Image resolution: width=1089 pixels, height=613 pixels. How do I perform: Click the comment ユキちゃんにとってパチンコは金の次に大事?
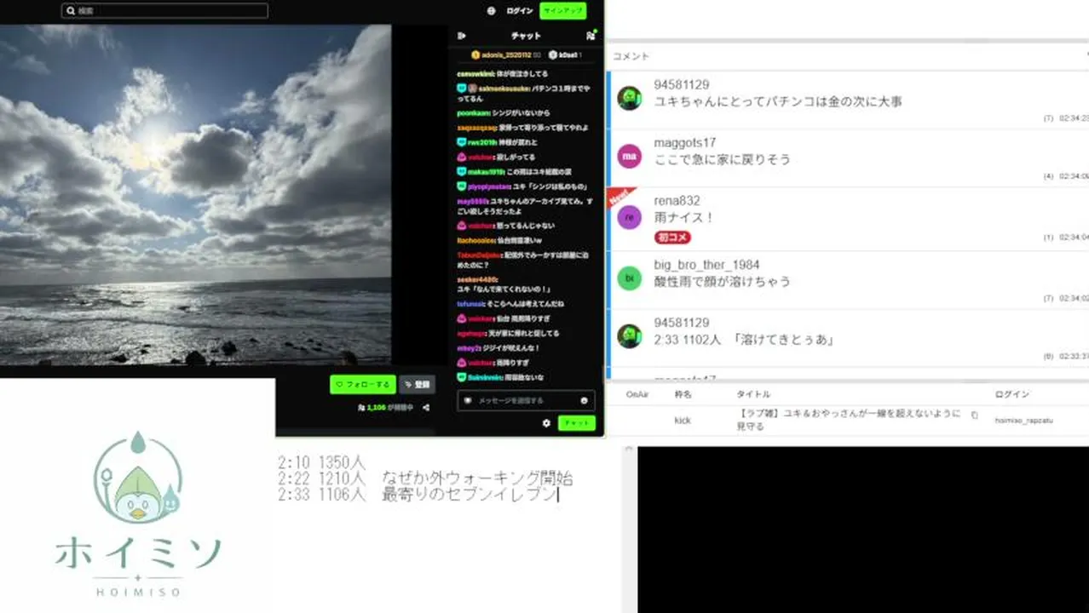pos(778,101)
